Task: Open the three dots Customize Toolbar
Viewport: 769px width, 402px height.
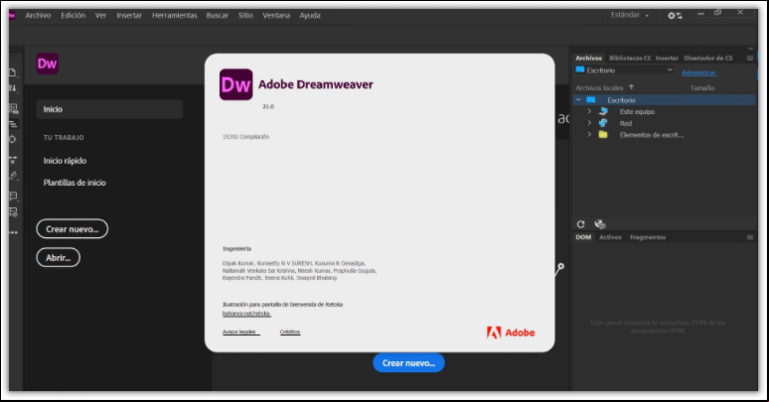Action: point(13,232)
